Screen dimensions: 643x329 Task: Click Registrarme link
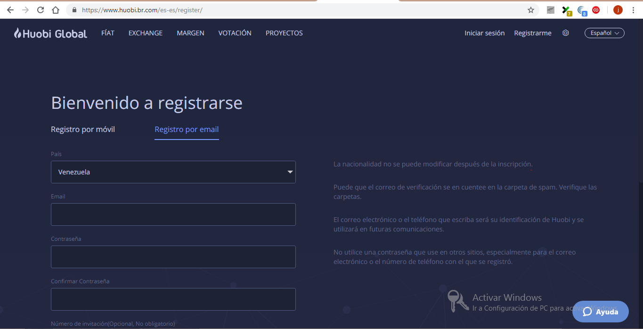[x=533, y=33]
